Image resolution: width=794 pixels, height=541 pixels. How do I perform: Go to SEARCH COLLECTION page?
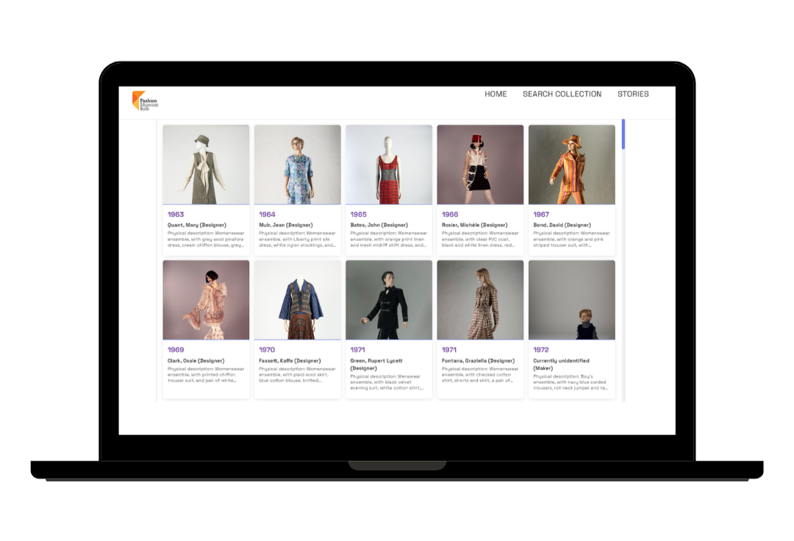point(562,94)
